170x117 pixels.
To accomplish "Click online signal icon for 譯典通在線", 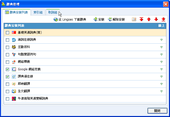I will 162,77.
